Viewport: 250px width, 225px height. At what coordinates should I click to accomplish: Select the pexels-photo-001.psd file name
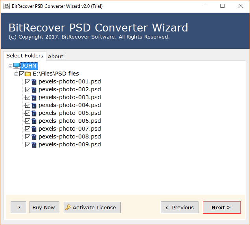70,81
